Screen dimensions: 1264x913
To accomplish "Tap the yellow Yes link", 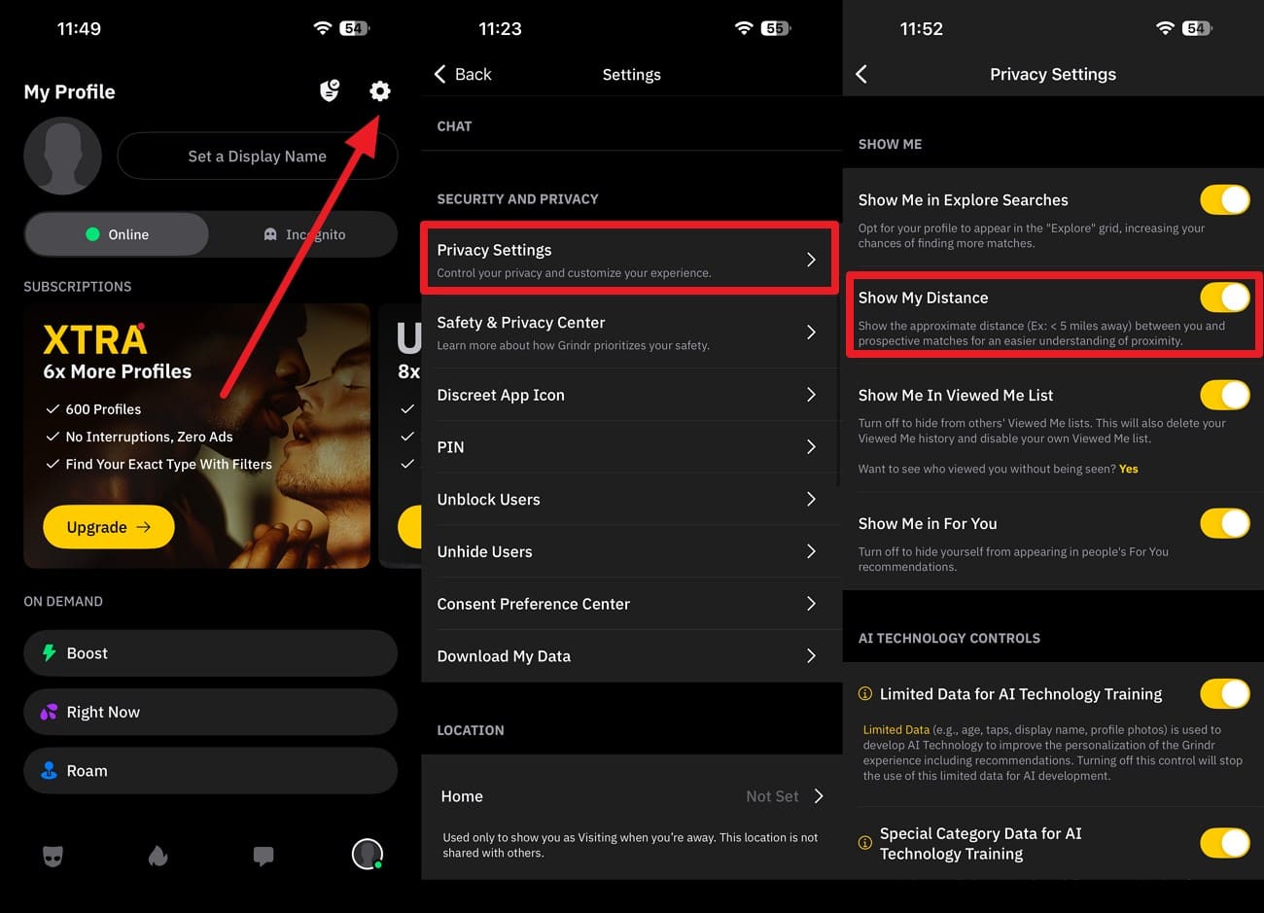I will (1128, 469).
